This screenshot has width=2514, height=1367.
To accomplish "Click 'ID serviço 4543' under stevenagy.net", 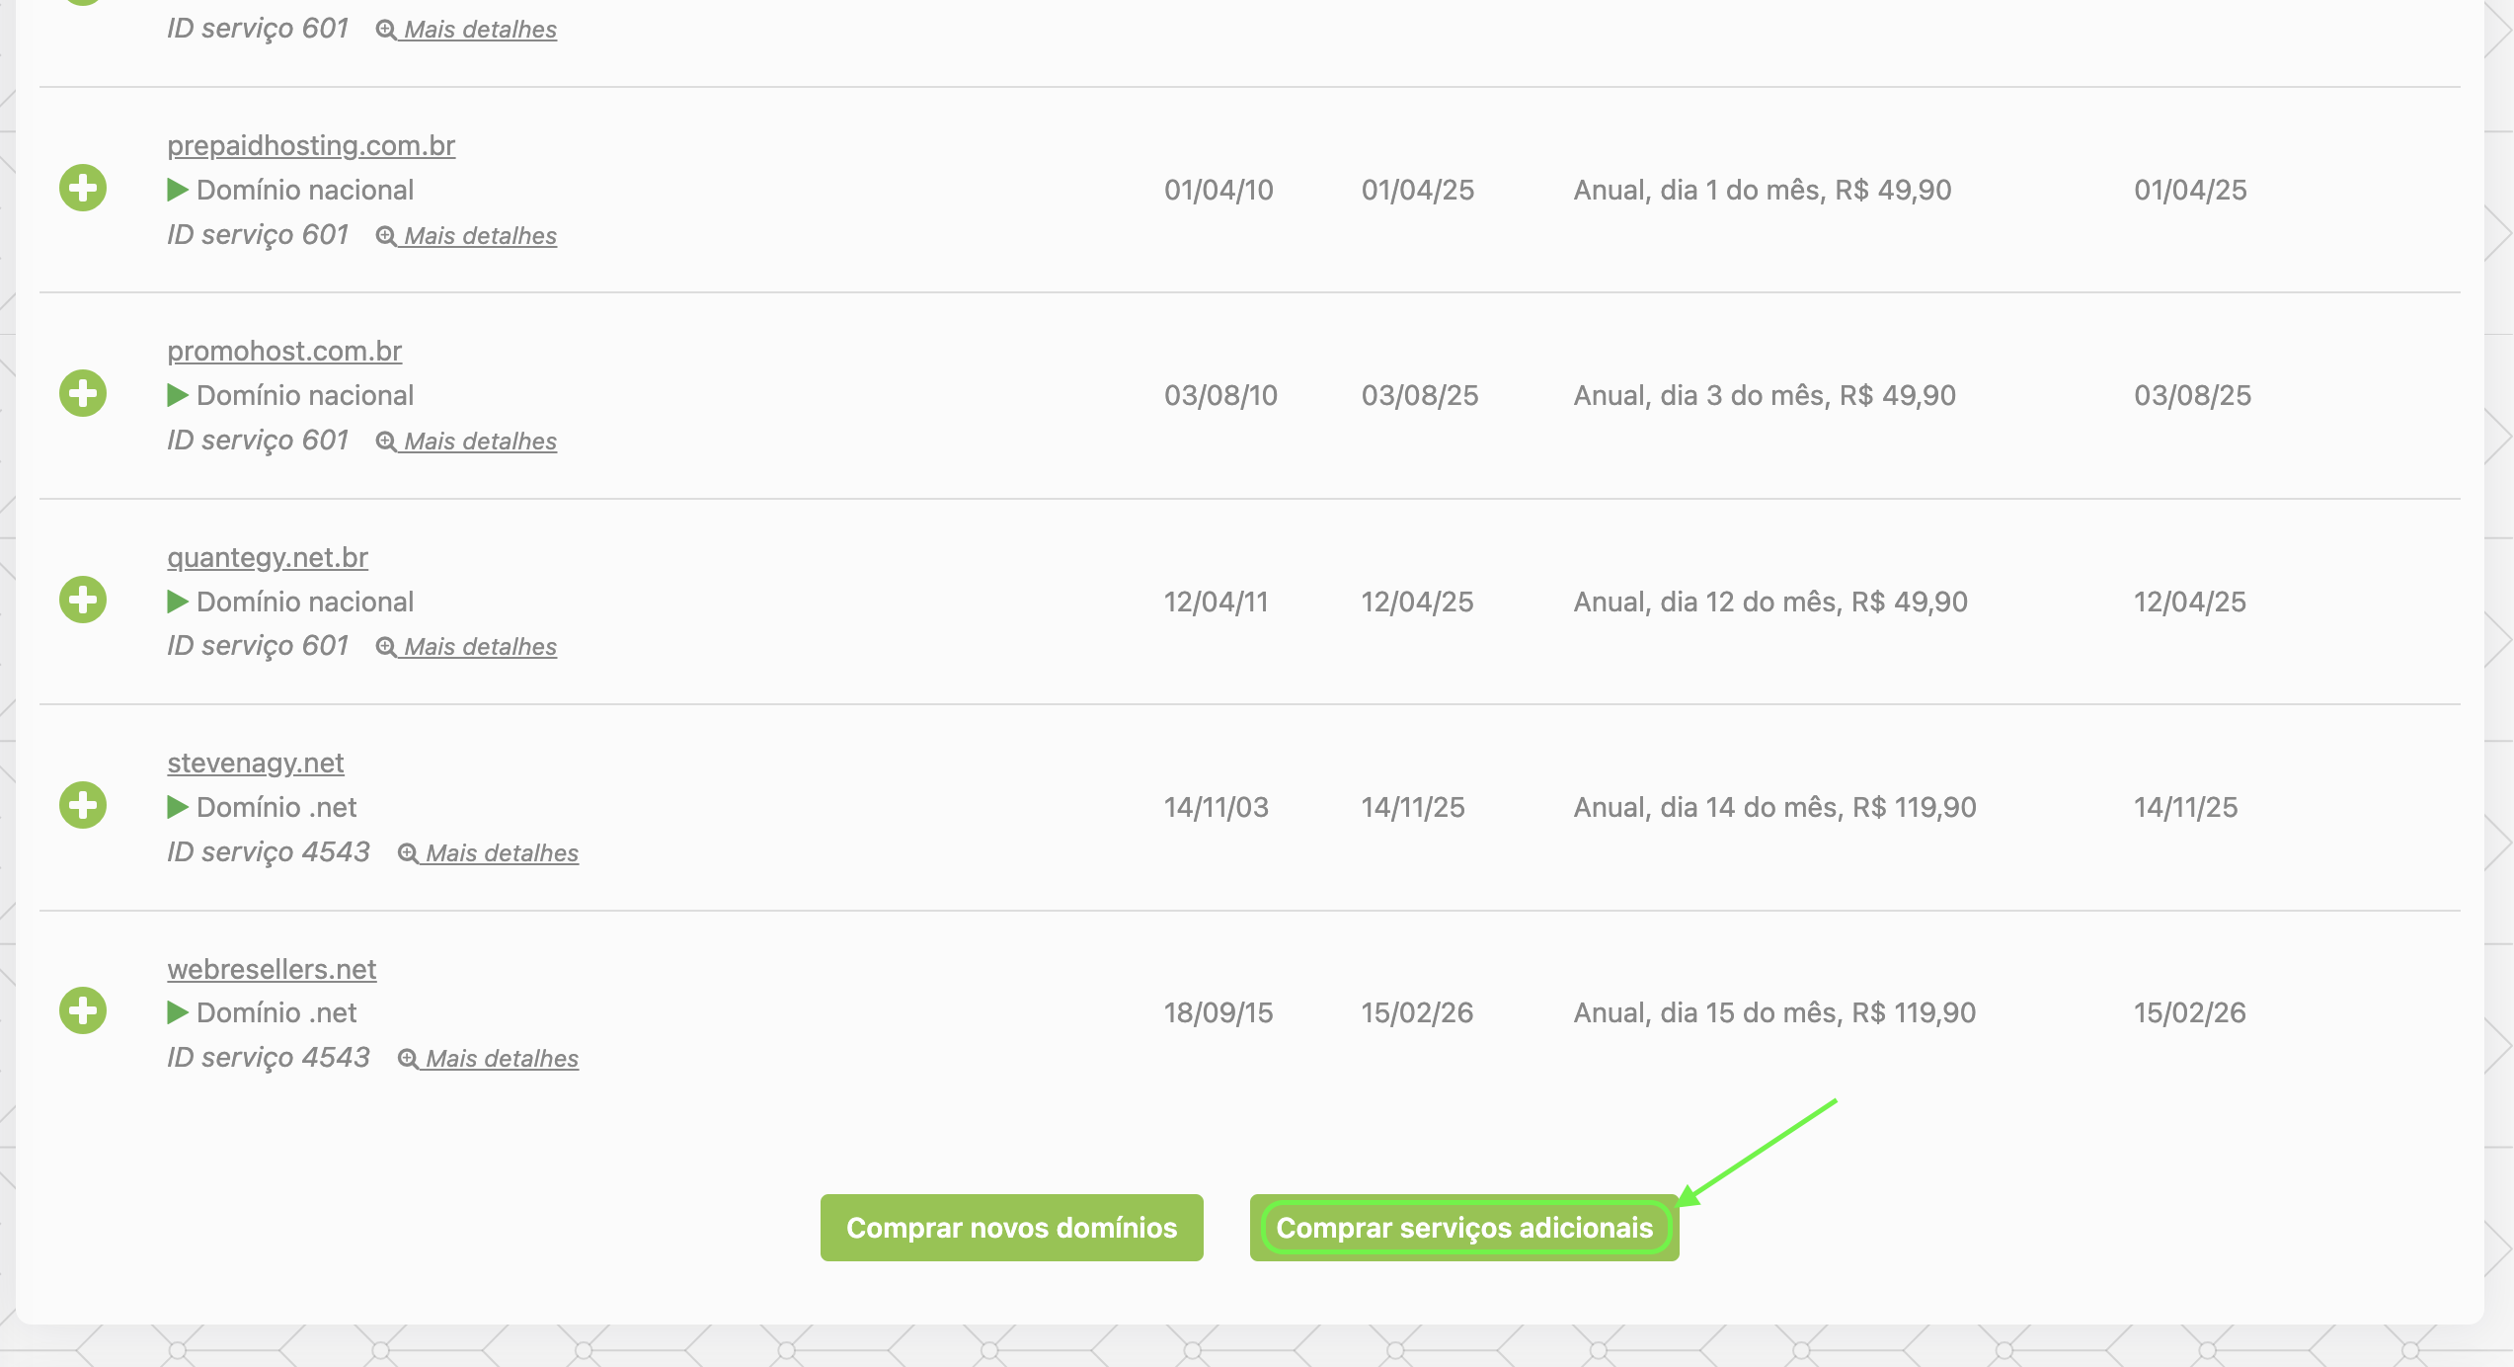I will coord(269,851).
